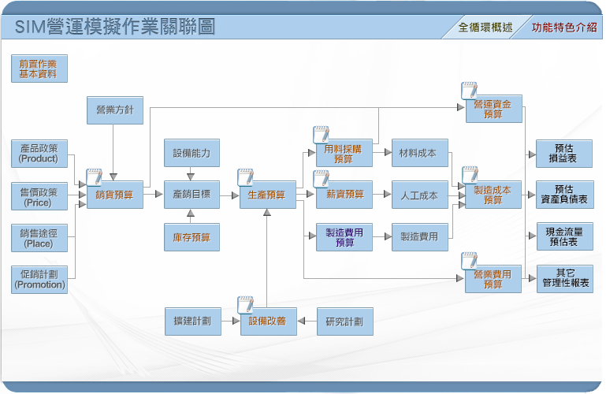The width and height of the screenshot is (606, 394).
Task: Click the SIM營運模擬作業關聯圖 title
Action: (115, 27)
